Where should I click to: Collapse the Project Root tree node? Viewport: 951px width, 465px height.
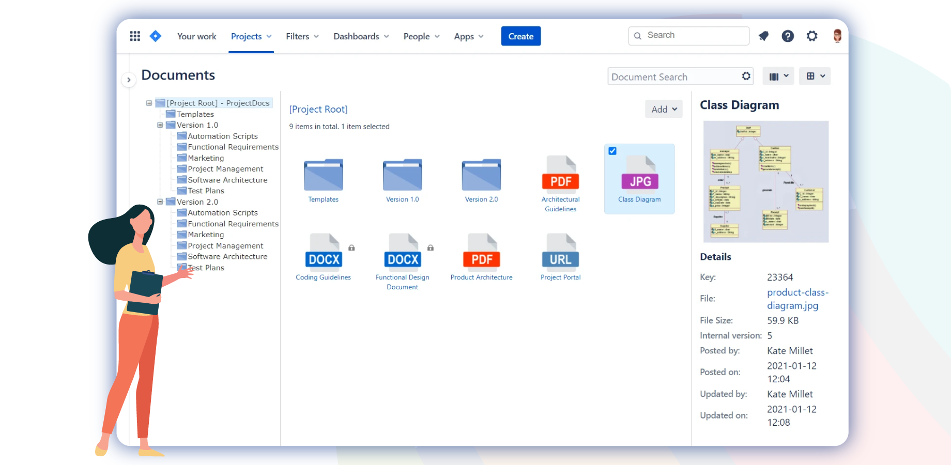(149, 103)
